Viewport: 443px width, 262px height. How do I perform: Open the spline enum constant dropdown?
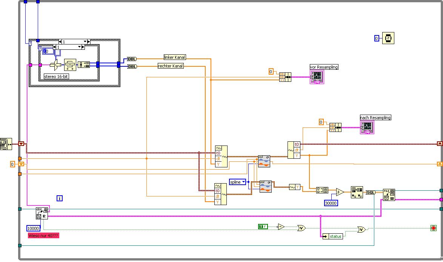pyautogui.click(x=243, y=182)
